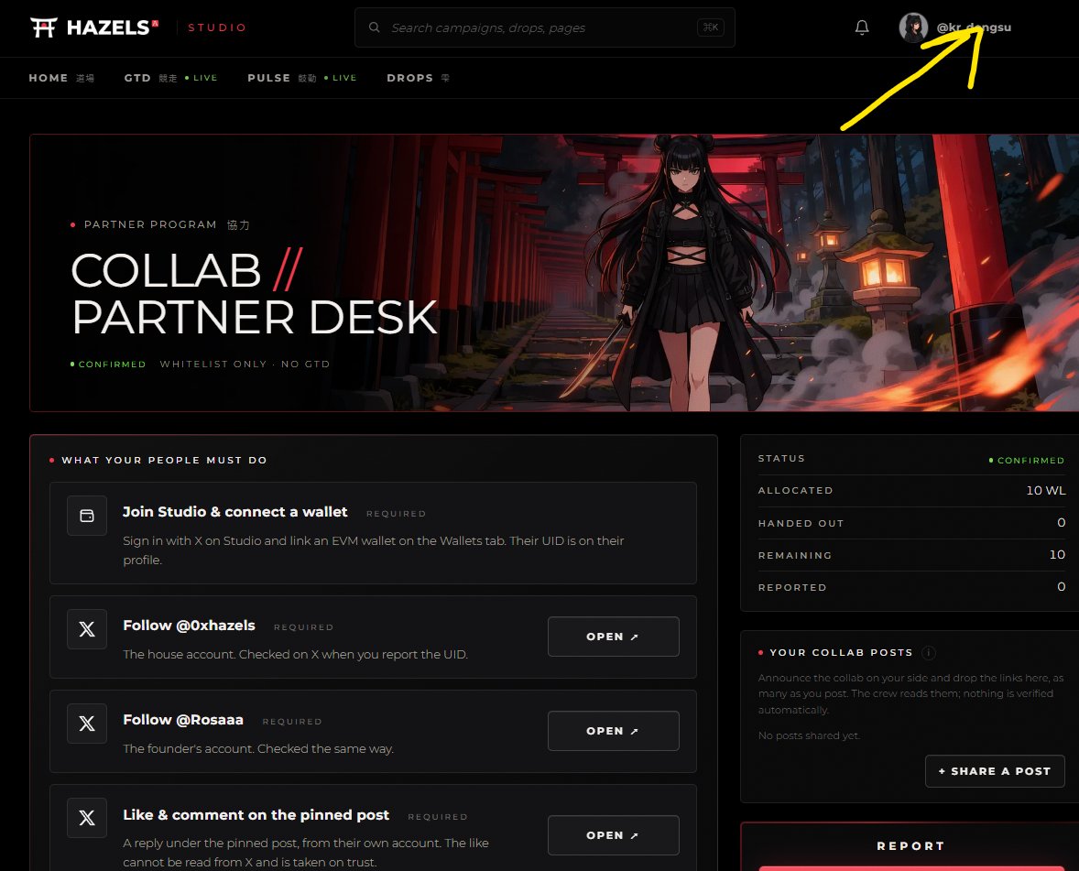Click the Share a Post button
This screenshot has width=1079, height=871.
995,771
